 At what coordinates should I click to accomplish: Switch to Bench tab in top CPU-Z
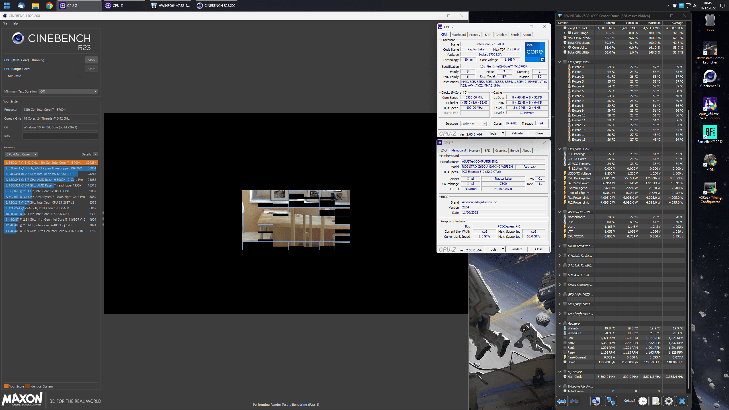[x=515, y=35]
